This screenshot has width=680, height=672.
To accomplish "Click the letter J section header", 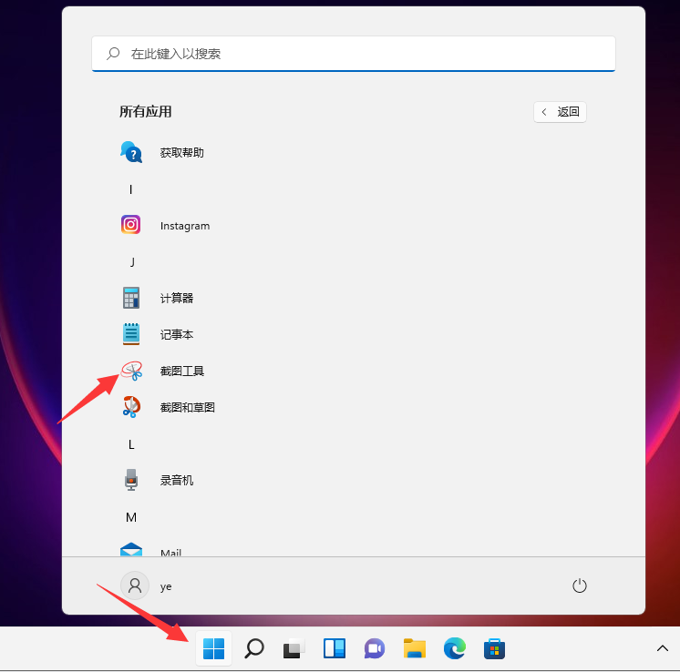I will (131, 261).
